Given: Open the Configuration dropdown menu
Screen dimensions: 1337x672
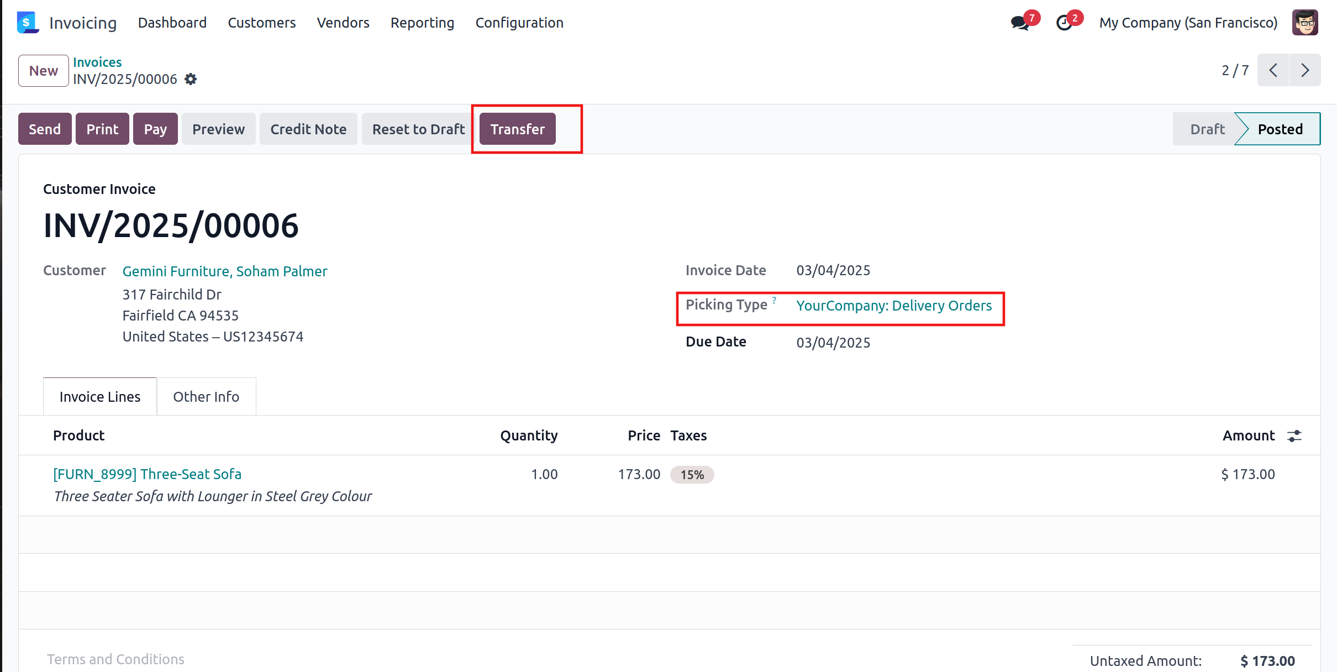Looking at the screenshot, I should pos(519,23).
